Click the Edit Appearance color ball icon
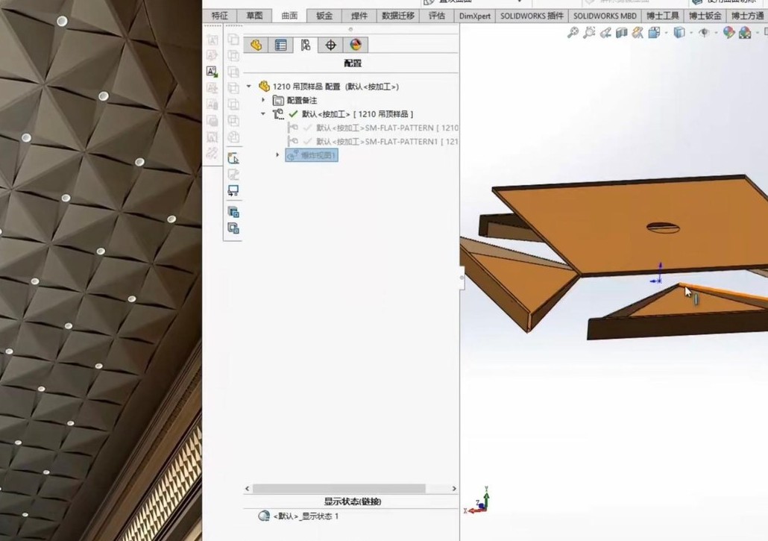This screenshot has height=541, width=768. pyautogui.click(x=728, y=33)
